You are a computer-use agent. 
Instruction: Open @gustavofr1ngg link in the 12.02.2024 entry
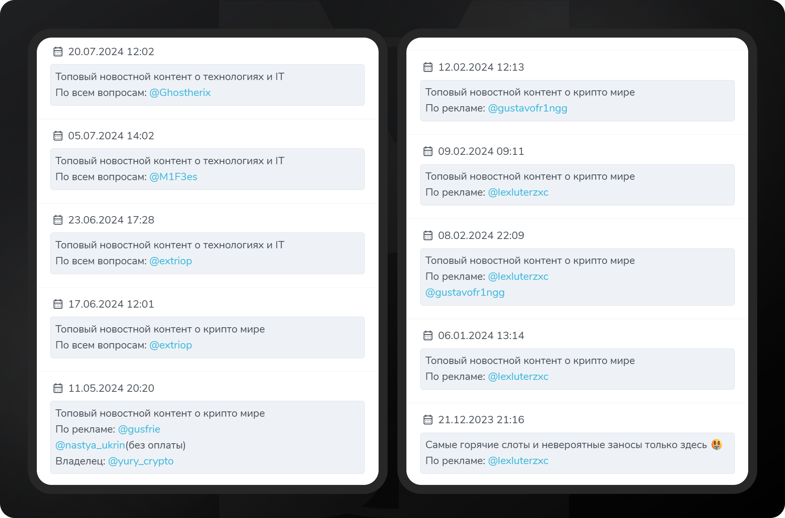click(527, 108)
